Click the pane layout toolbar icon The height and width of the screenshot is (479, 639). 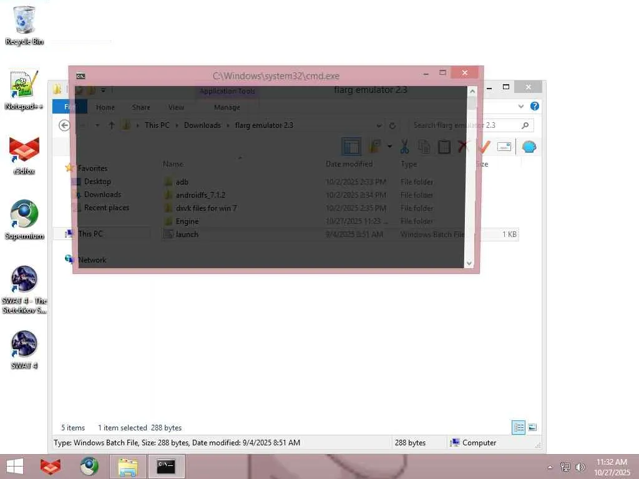[x=351, y=147]
